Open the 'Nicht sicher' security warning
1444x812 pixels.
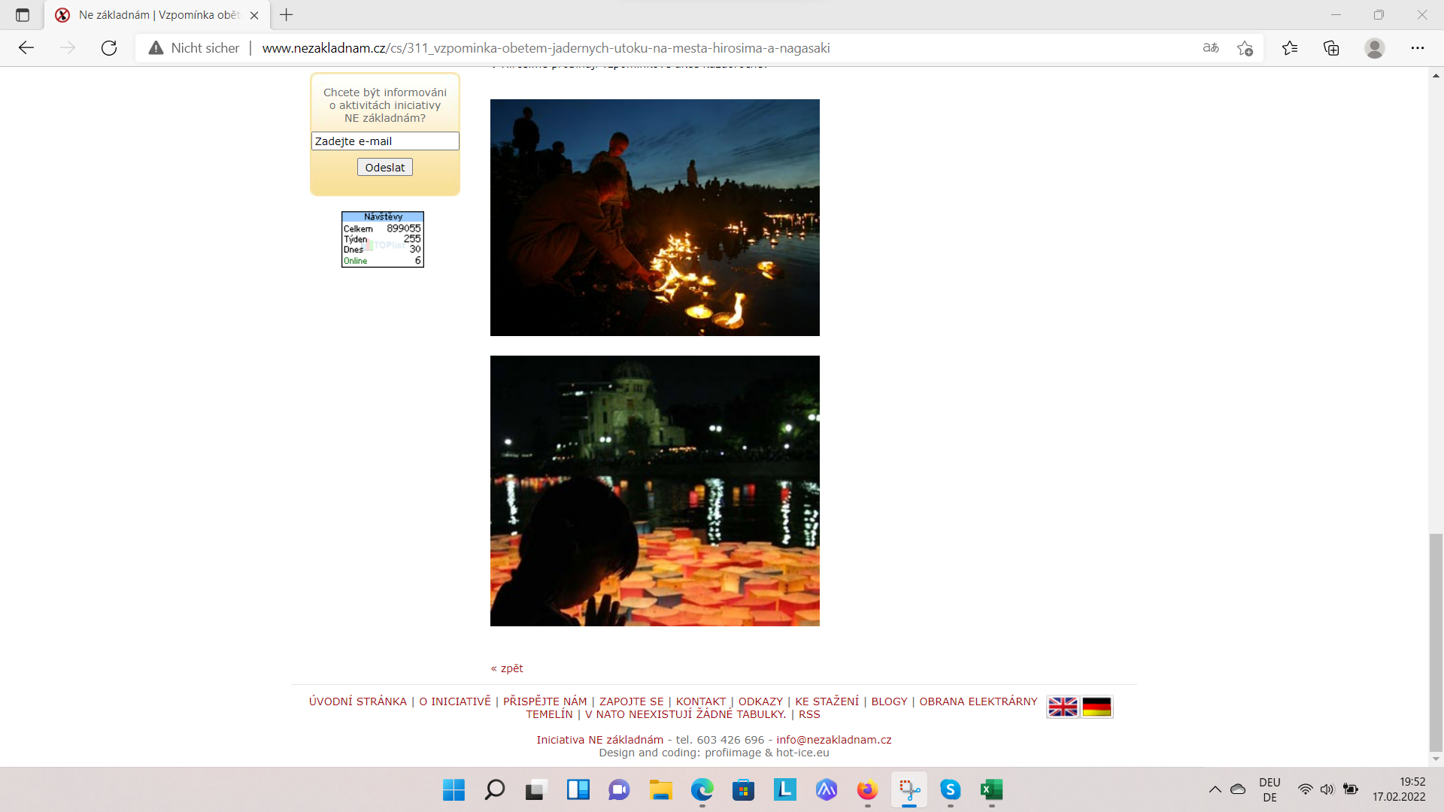pyautogui.click(x=194, y=48)
